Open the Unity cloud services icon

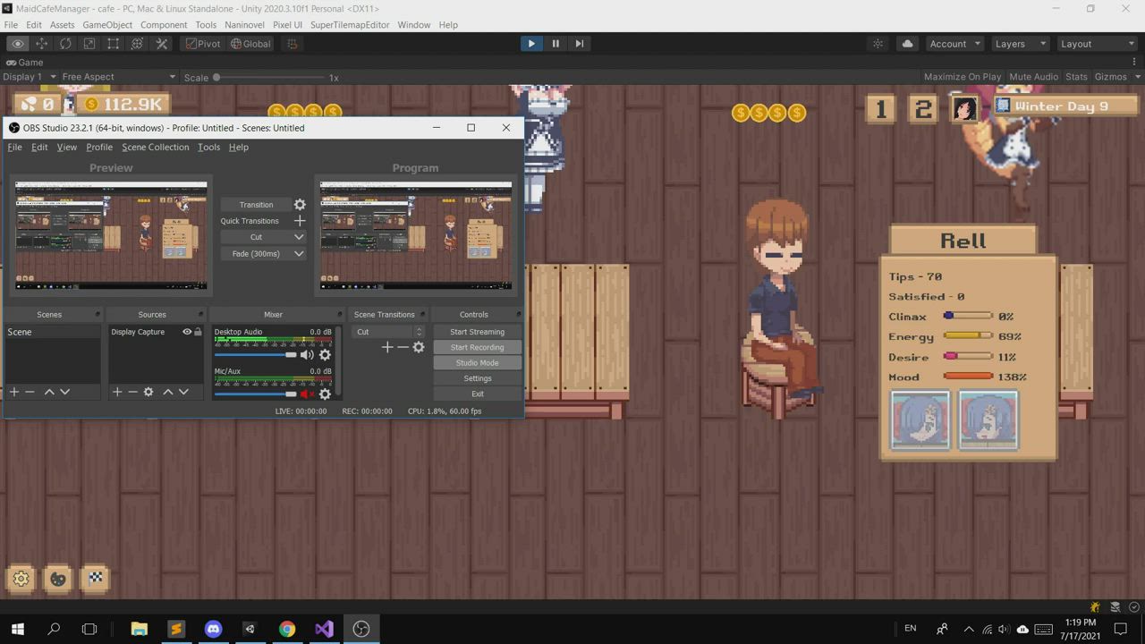[907, 43]
